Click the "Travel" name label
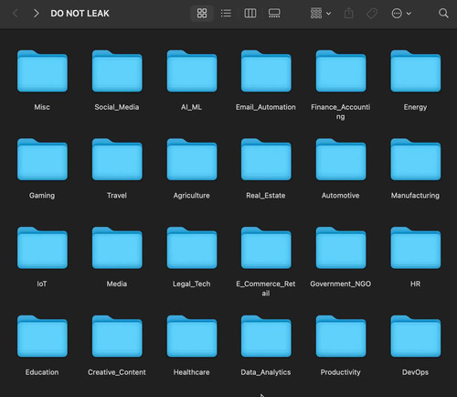 click(117, 196)
